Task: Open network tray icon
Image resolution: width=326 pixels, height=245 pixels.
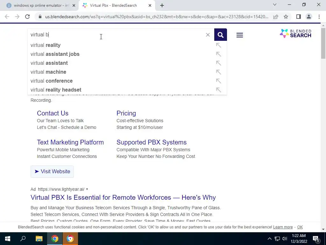Action: [277, 239]
